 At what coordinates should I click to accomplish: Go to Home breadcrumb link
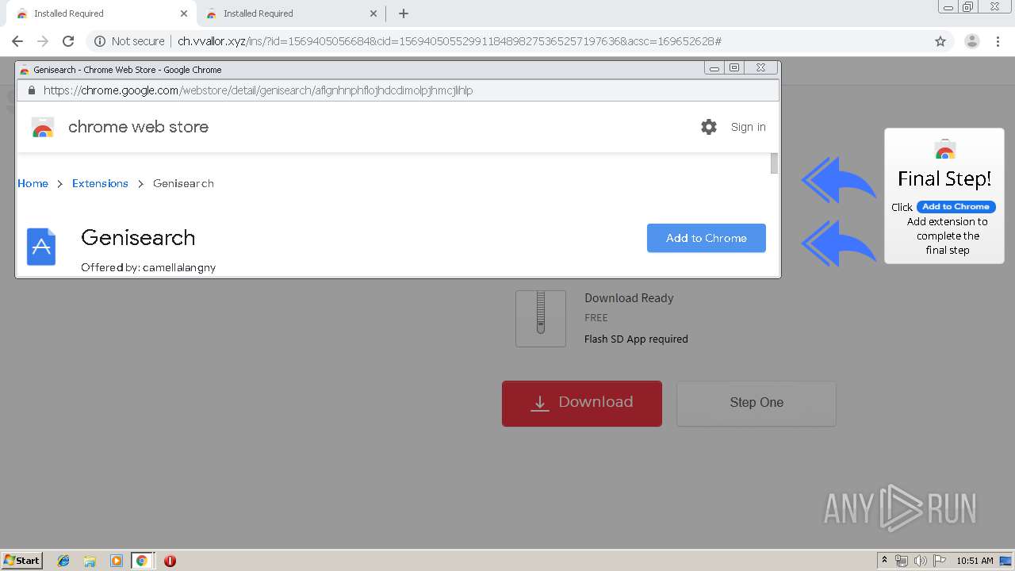[33, 183]
